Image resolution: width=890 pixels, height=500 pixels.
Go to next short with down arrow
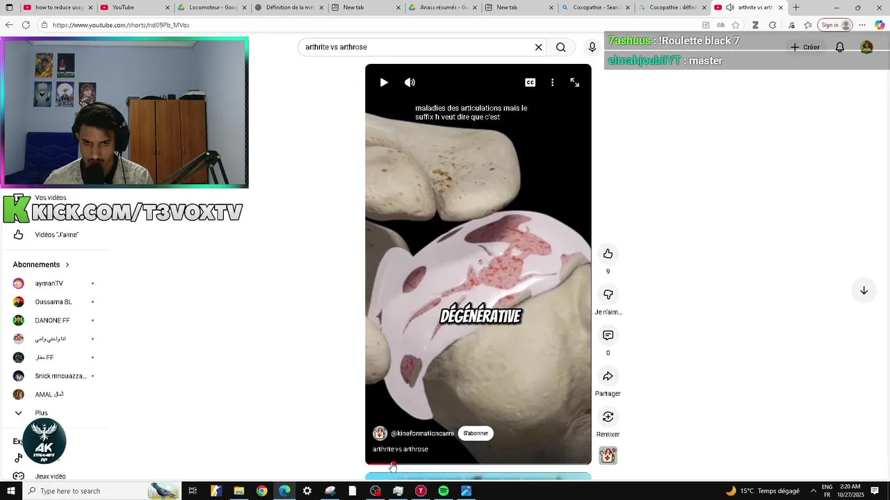click(x=864, y=290)
